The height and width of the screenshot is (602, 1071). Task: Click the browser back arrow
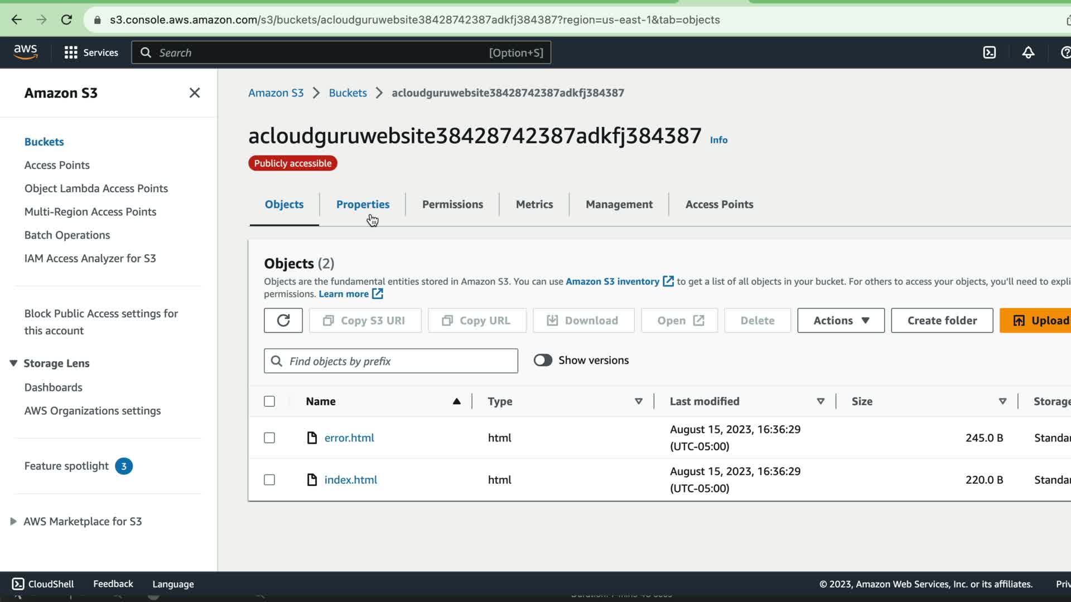[17, 20]
